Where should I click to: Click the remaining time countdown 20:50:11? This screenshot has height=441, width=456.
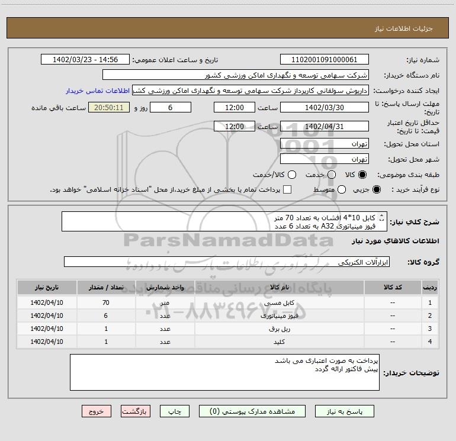pos(109,107)
